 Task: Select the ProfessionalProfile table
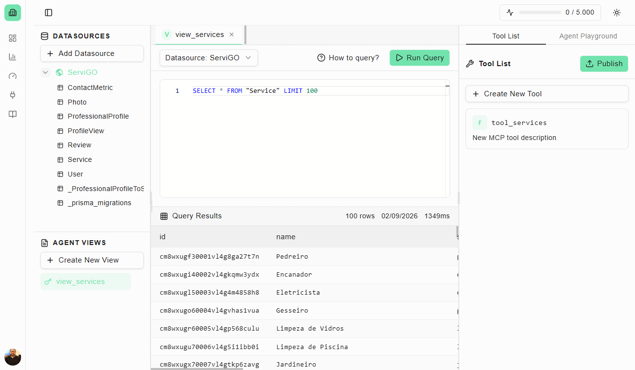coord(98,116)
